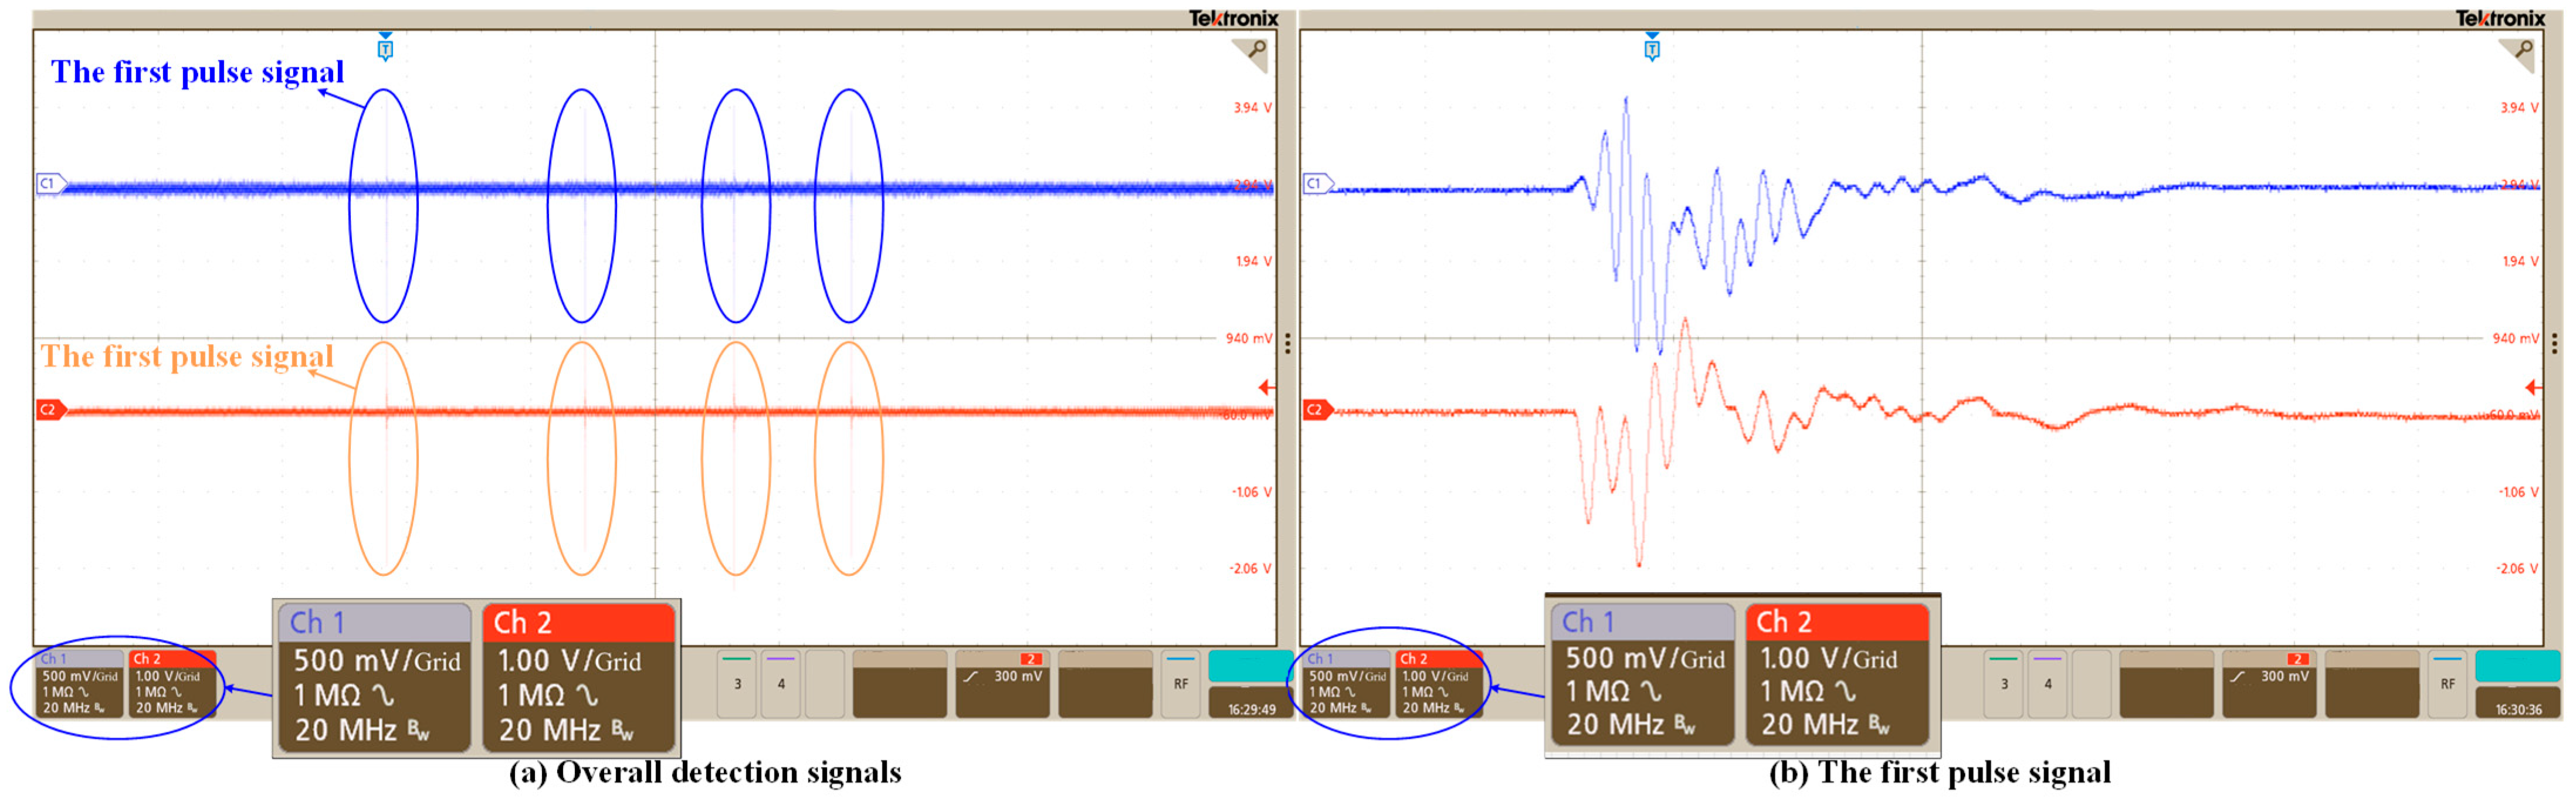Image resolution: width=2576 pixels, height=798 pixels.
Task: Open 300 mV trigger badge on left scope
Action: point(1003,684)
